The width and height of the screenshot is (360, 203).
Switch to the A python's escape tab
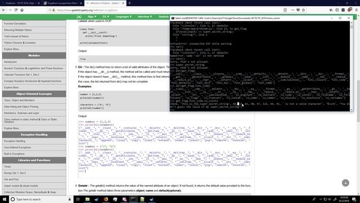pos(62,3)
